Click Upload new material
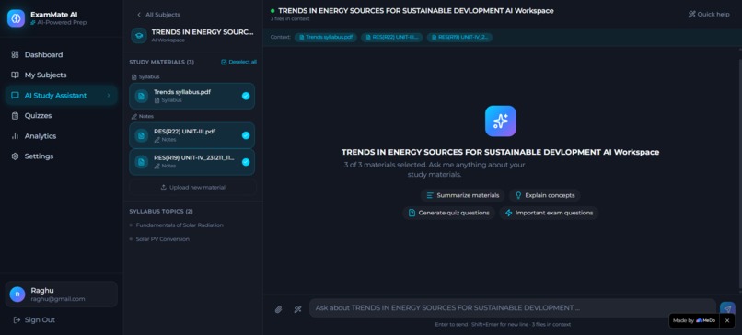 (192, 188)
